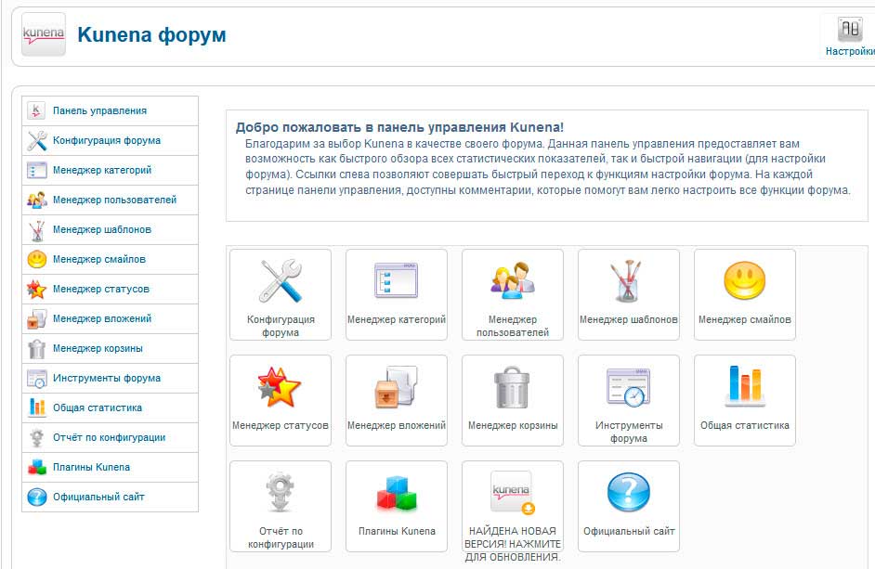Click the Менеджер пользователей caption in the tile grid

coord(513,326)
